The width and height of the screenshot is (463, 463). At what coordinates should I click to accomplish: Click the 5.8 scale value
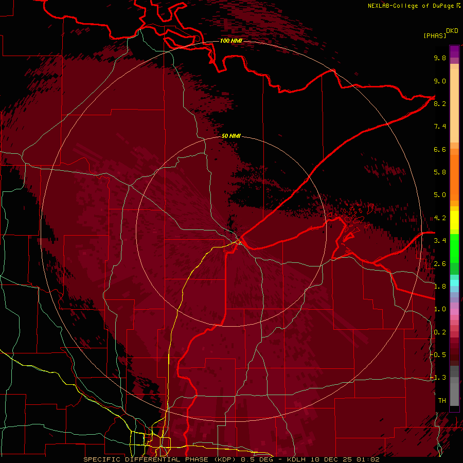(440, 172)
